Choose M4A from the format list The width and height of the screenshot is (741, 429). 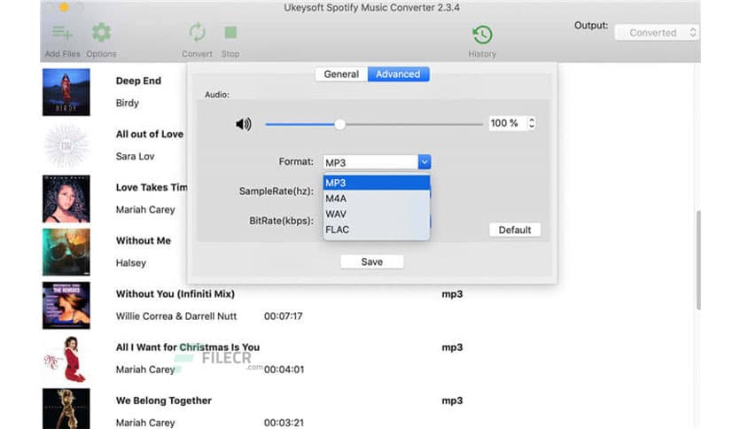click(x=376, y=199)
